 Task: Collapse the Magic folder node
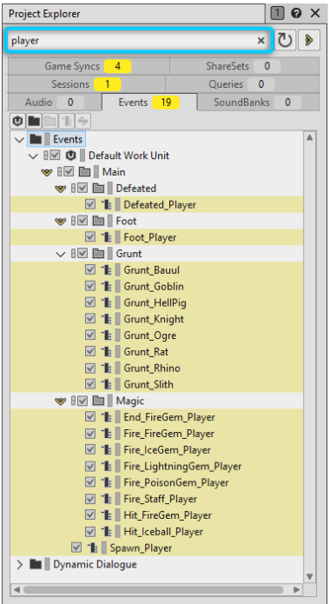tap(61, 402)
